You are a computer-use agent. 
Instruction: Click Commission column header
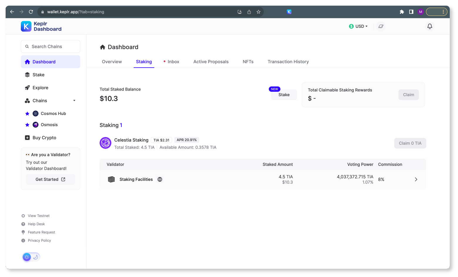(390, 164)
